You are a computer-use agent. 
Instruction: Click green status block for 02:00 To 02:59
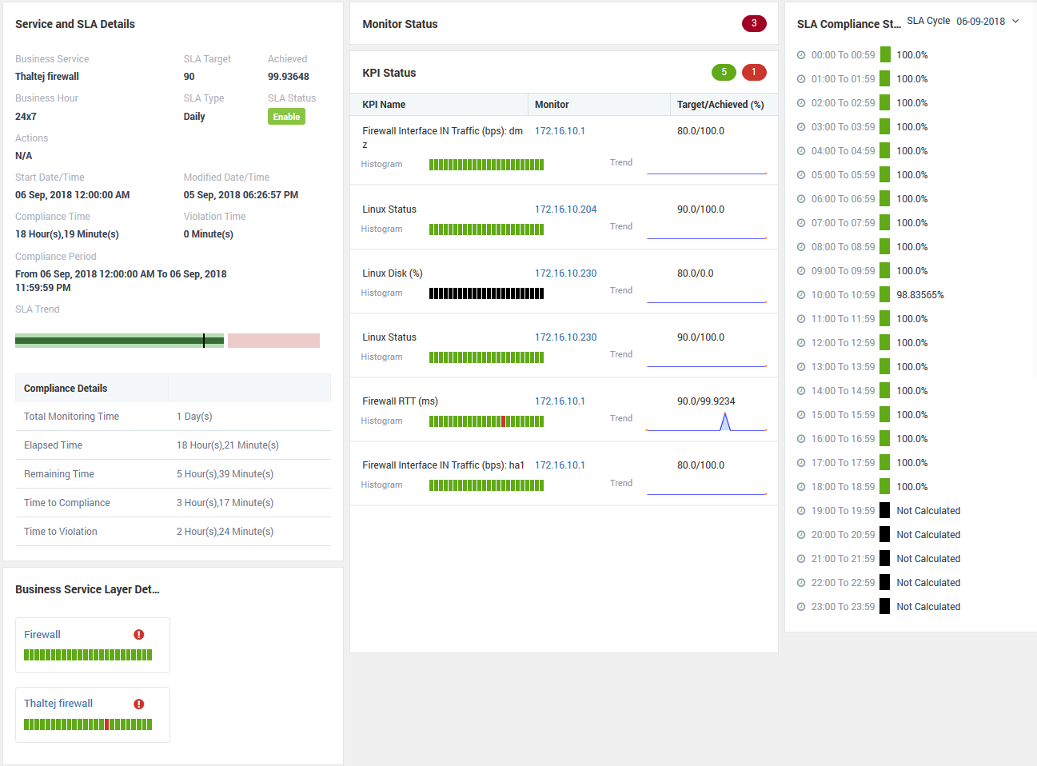(x=885, y=102)
